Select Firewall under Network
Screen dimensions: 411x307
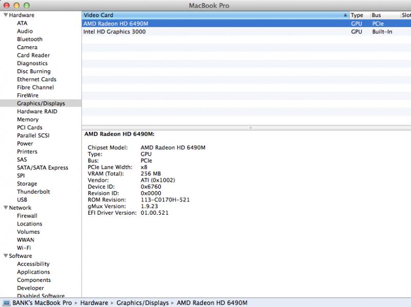(27, 216)
